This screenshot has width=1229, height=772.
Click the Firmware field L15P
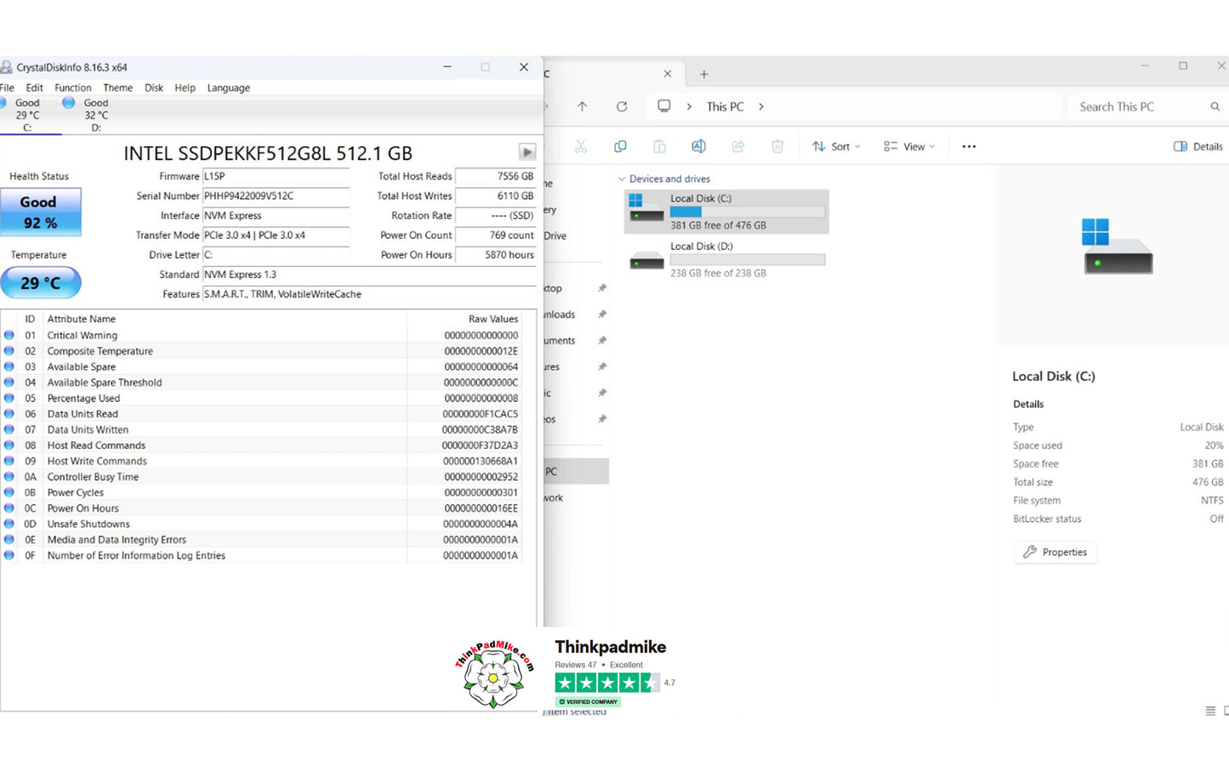276,176
